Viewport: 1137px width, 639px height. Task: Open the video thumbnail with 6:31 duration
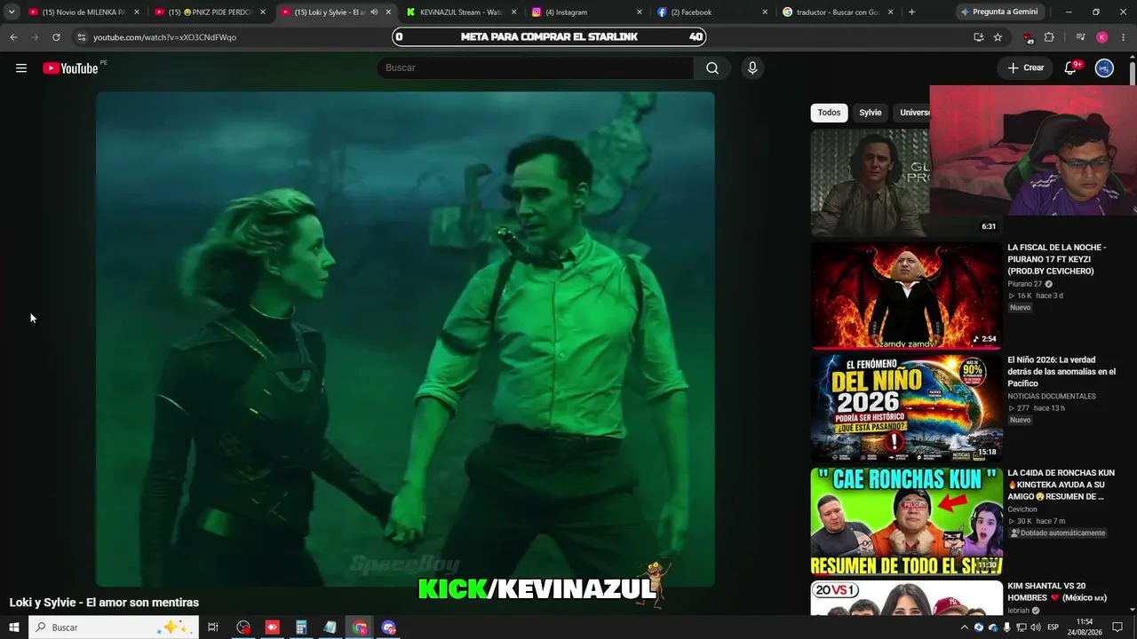tap(870, 183)
